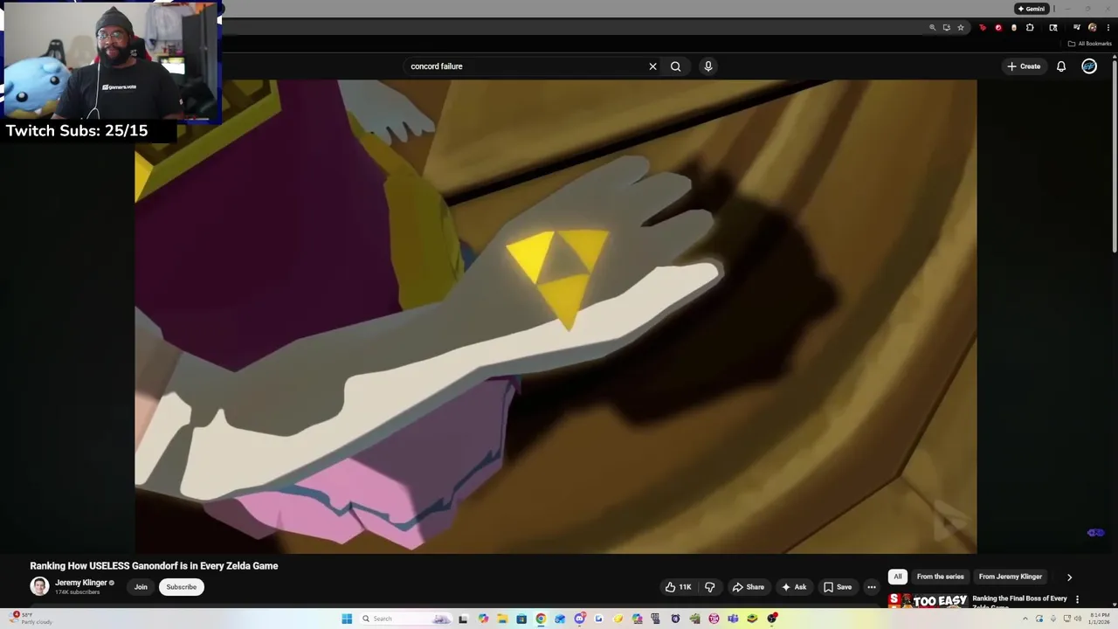
Task: Open options for the Final Boss recommended video
Action: pos(1077,599)
